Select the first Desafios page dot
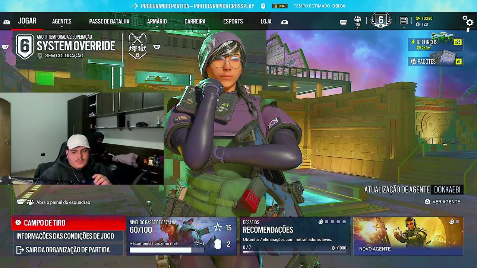The width and height of the screenshot is (477, 268). [321, 222]
